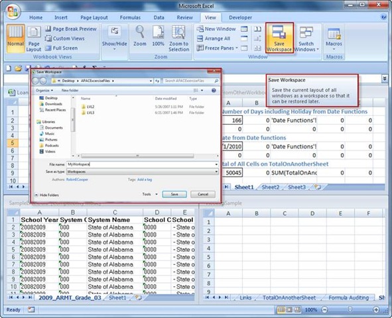Screen dimensions: 392x318
Task: Click the dialog help question icon
Action: (214, 90)
